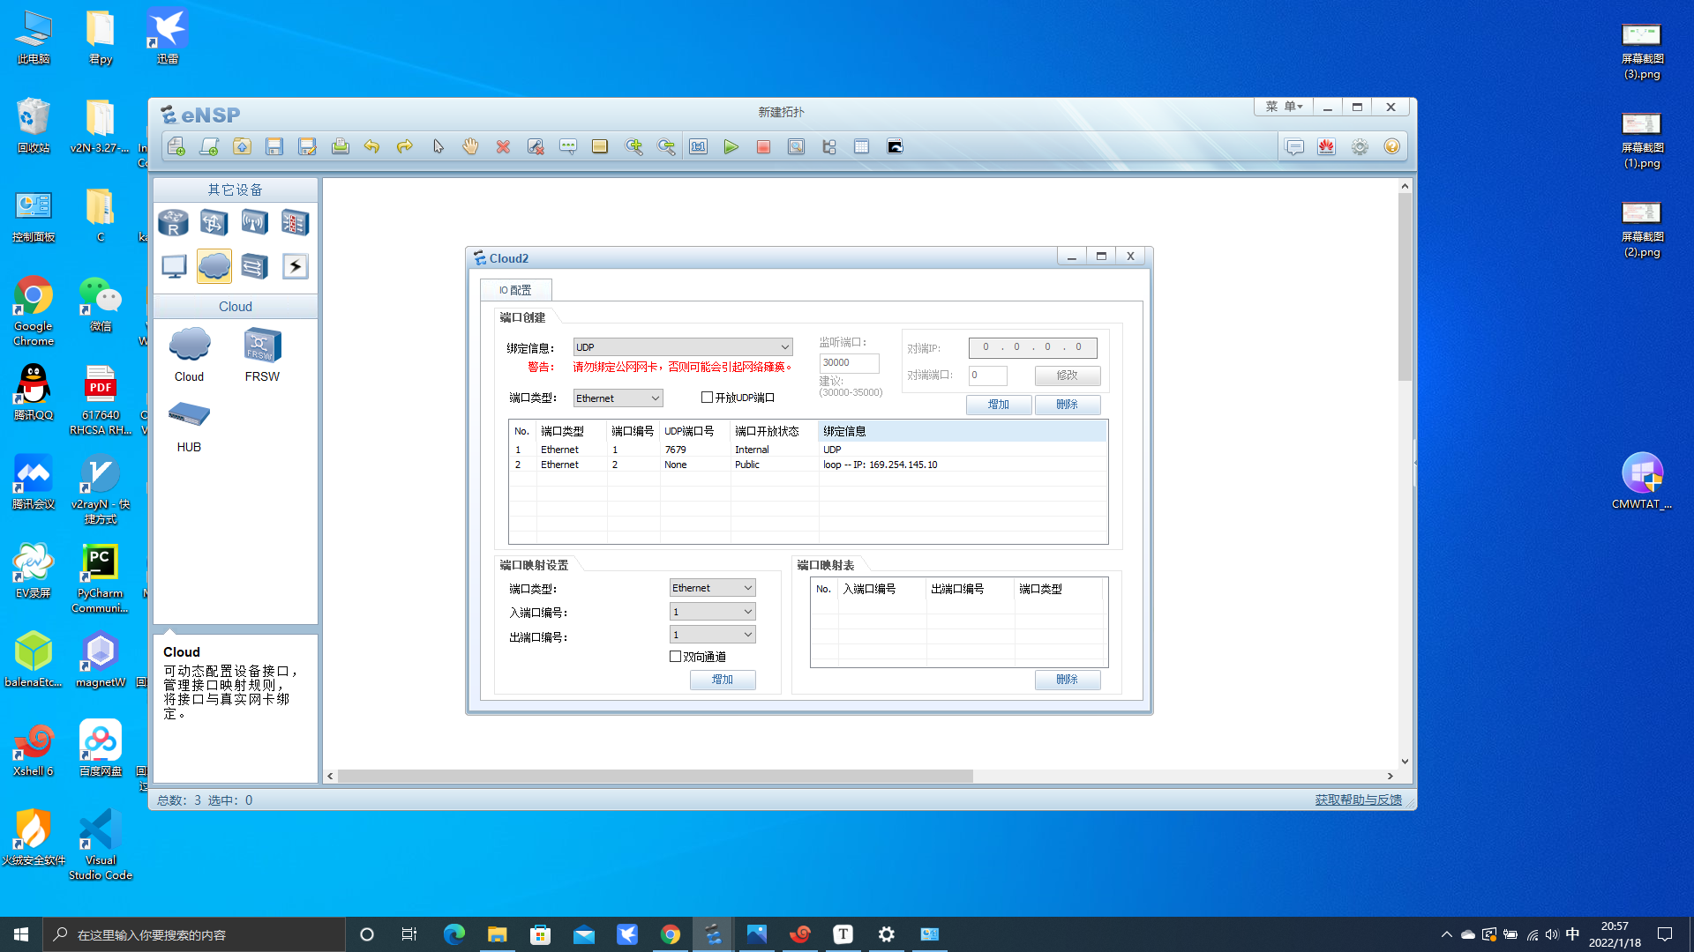Open the forum chat bubble icon

coord(1294,147)
